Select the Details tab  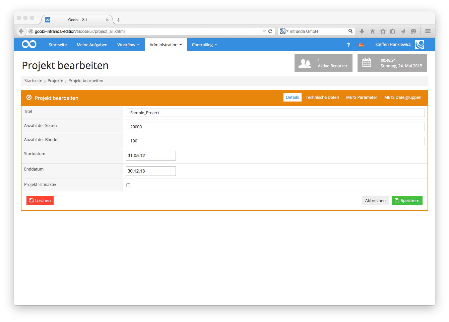pyautogui.click(x=293, y=97)
